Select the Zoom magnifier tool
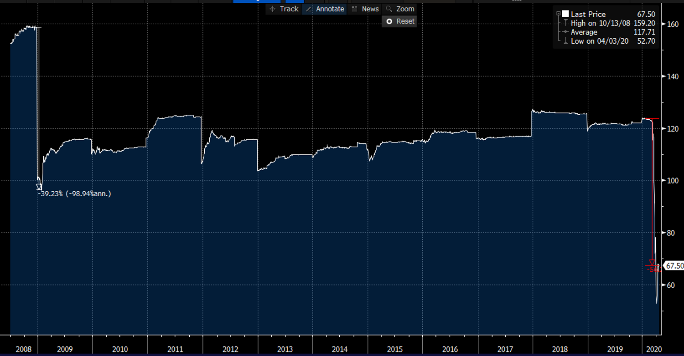 400,9
